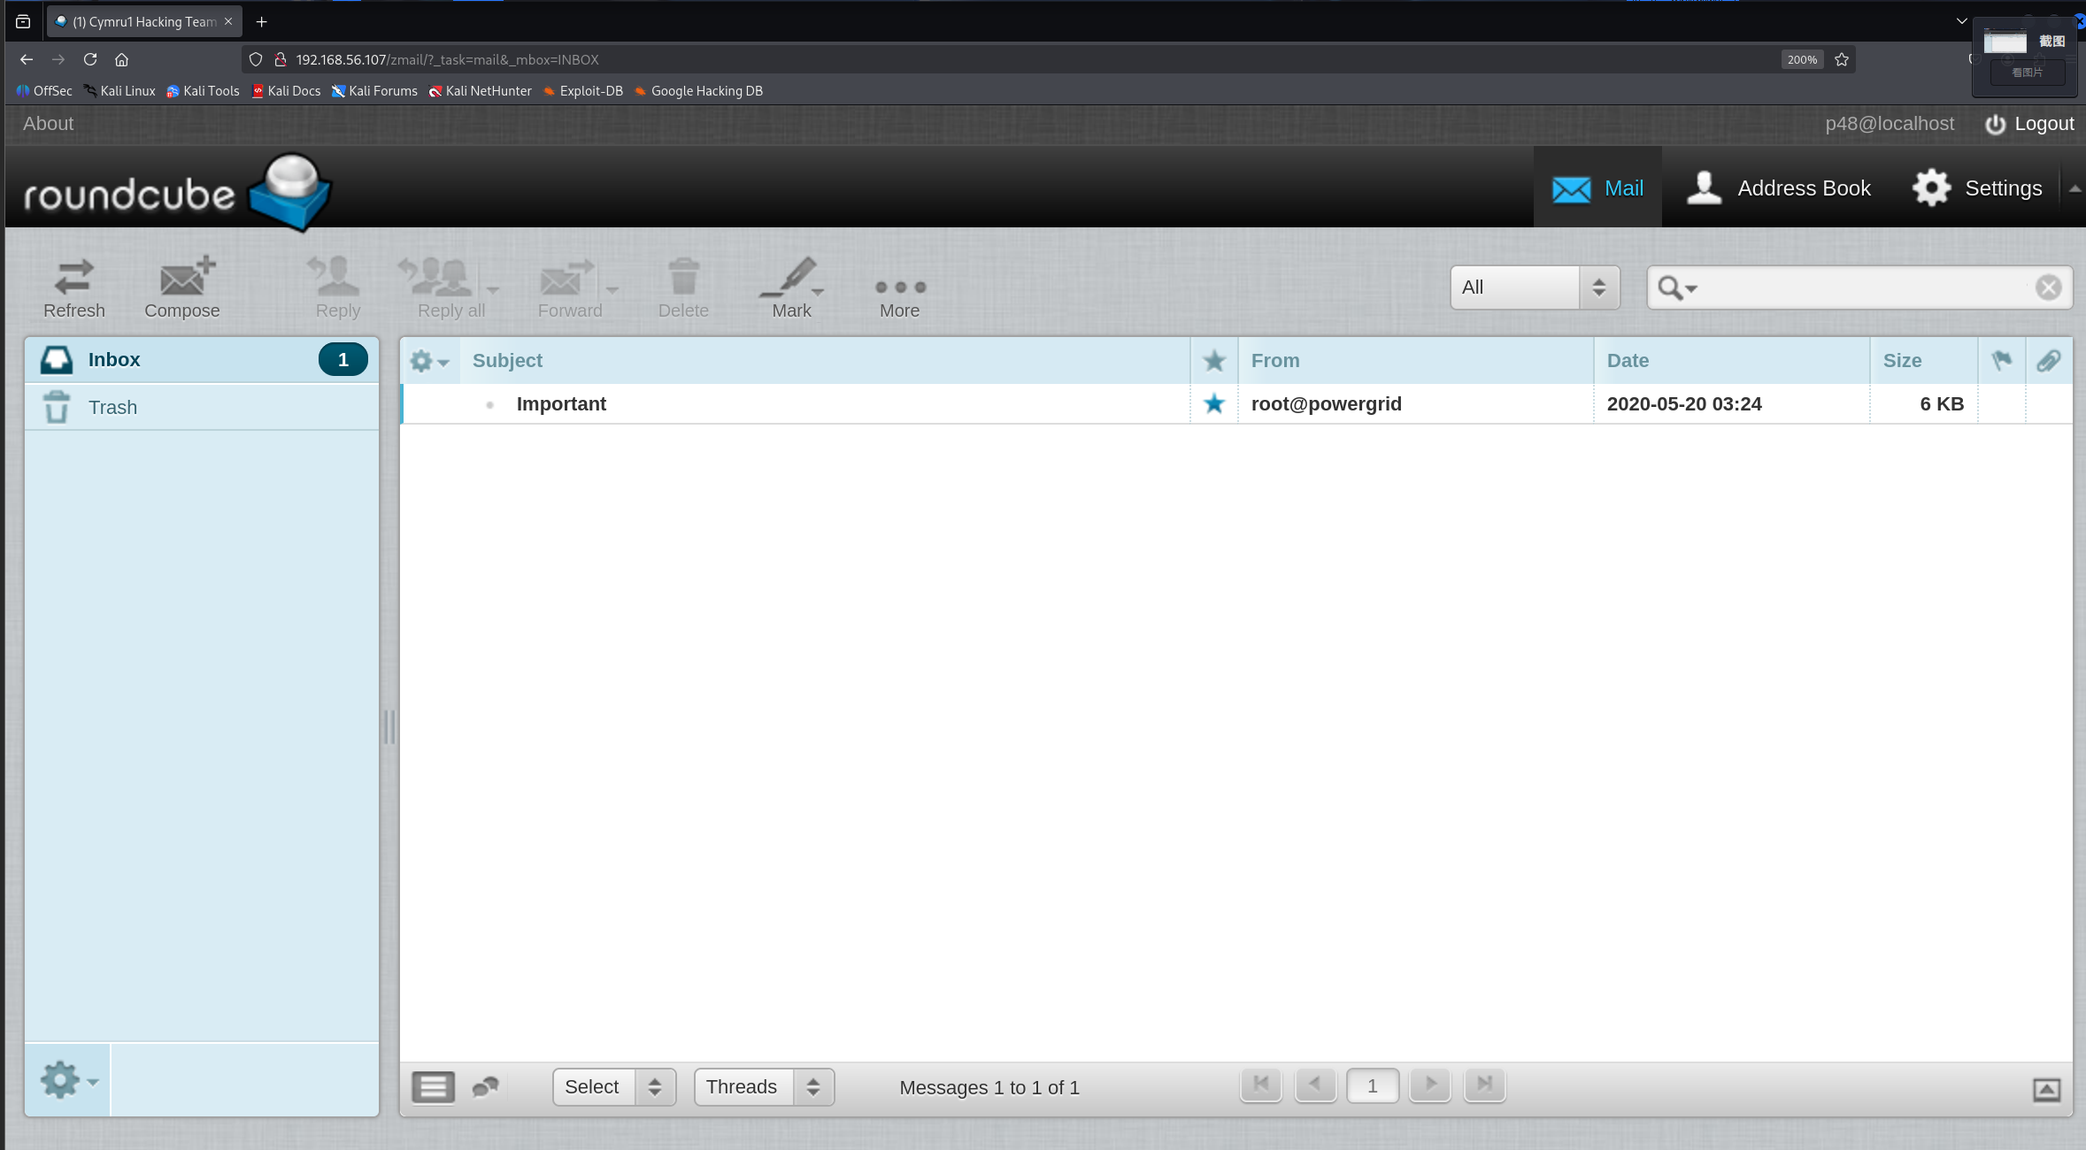Open the Threads dropdown

coord(764,1087)
